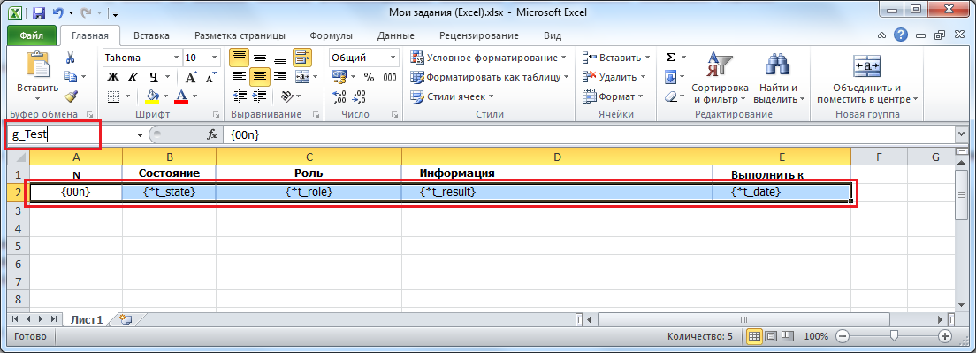Toggle Italic К formatting

tap(133, 77)
